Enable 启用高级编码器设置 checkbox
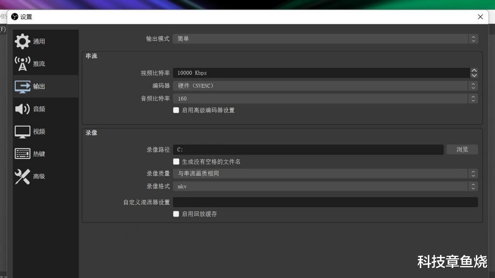The width and height of the screenshot is (495, 278). pos(176,110)
